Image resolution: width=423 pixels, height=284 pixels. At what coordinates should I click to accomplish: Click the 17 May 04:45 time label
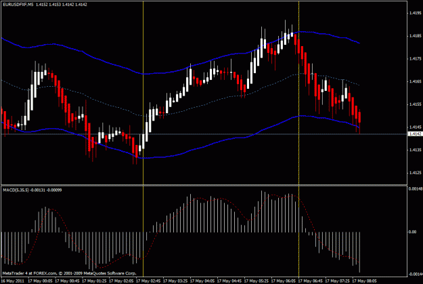[x=229, y=281]
